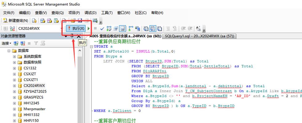Screen dimensions: 302x123
Task: Open the 文件(F) menu
Action: click(9, 13)
